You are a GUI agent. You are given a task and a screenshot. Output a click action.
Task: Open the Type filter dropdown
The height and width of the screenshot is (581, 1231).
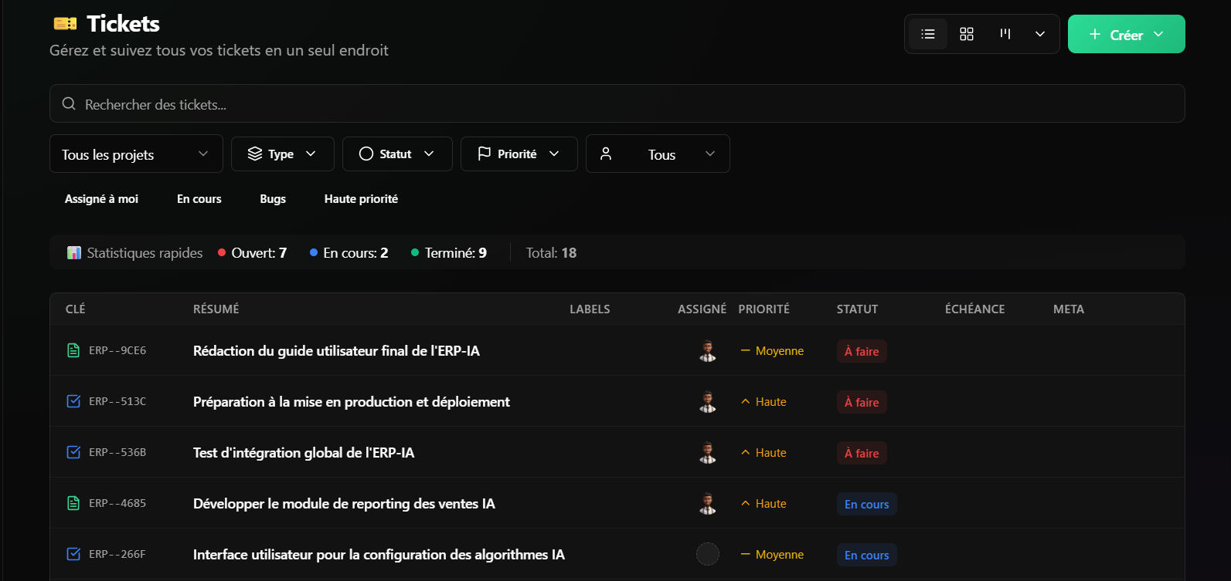(282, 154)
